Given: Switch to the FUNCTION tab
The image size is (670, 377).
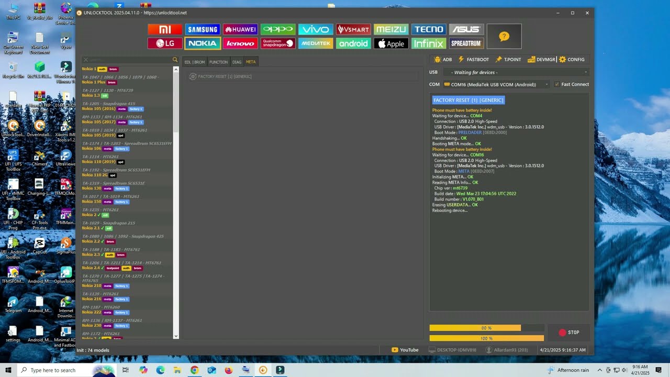Looking at the screenshot, I should pos(218,62).
